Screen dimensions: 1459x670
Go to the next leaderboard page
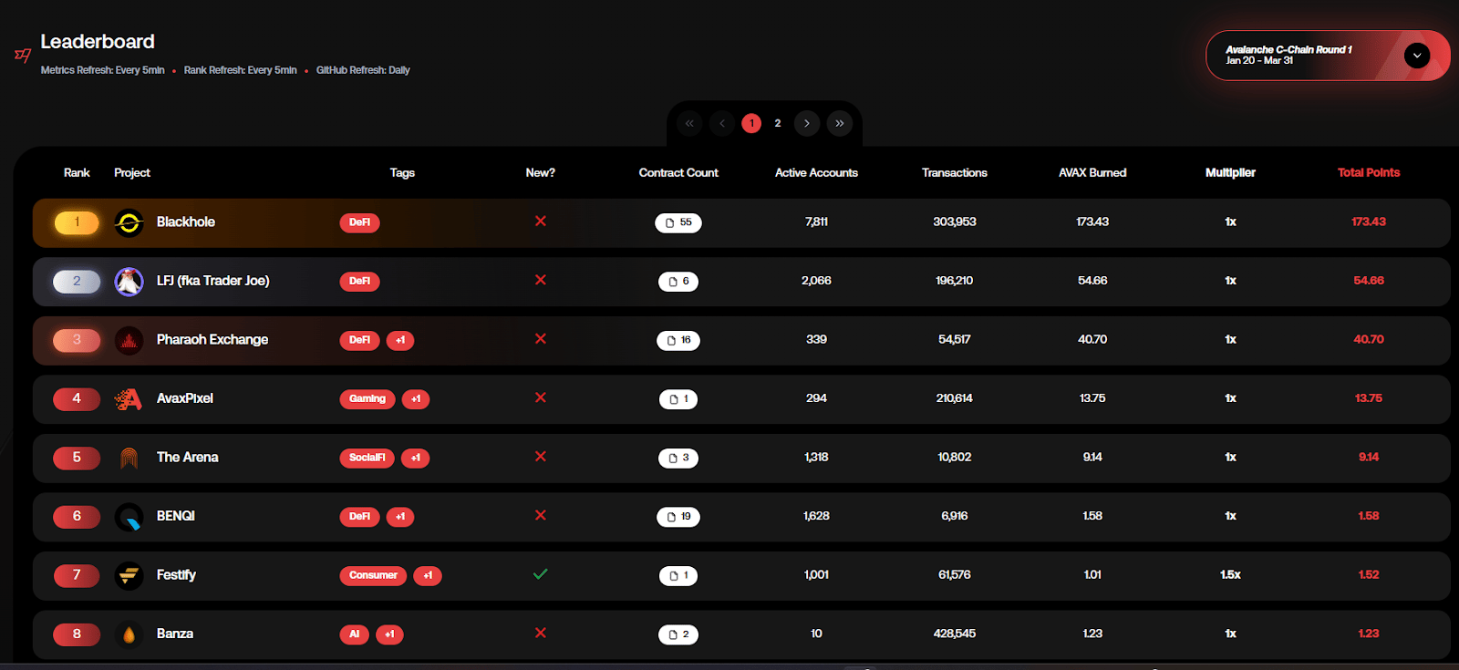click(807, 123)
